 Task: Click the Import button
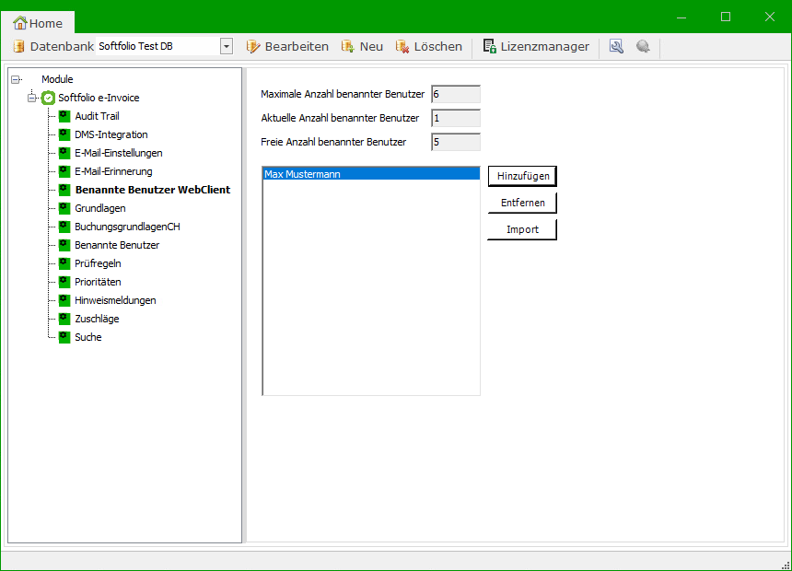(x=522, y=229)
